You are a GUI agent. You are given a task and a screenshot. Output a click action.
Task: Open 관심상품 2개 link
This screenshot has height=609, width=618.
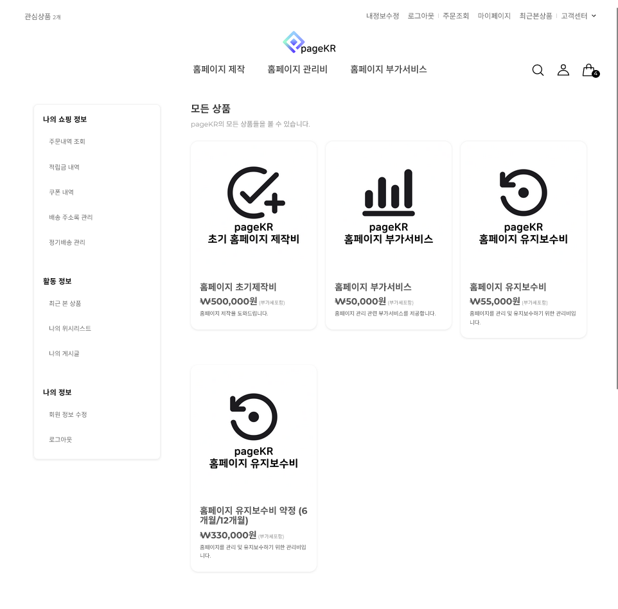pyautogui.click(x=42, y=17)
